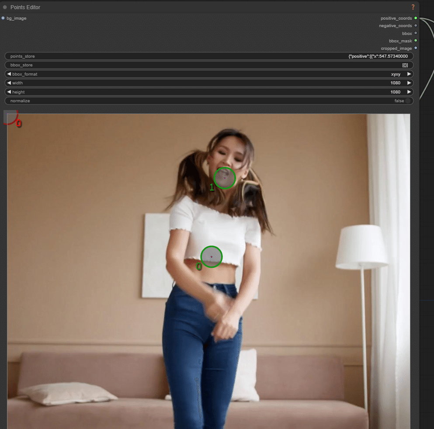
Task: Click the positive_coords output connector
Action: click(x=416, y=18)
